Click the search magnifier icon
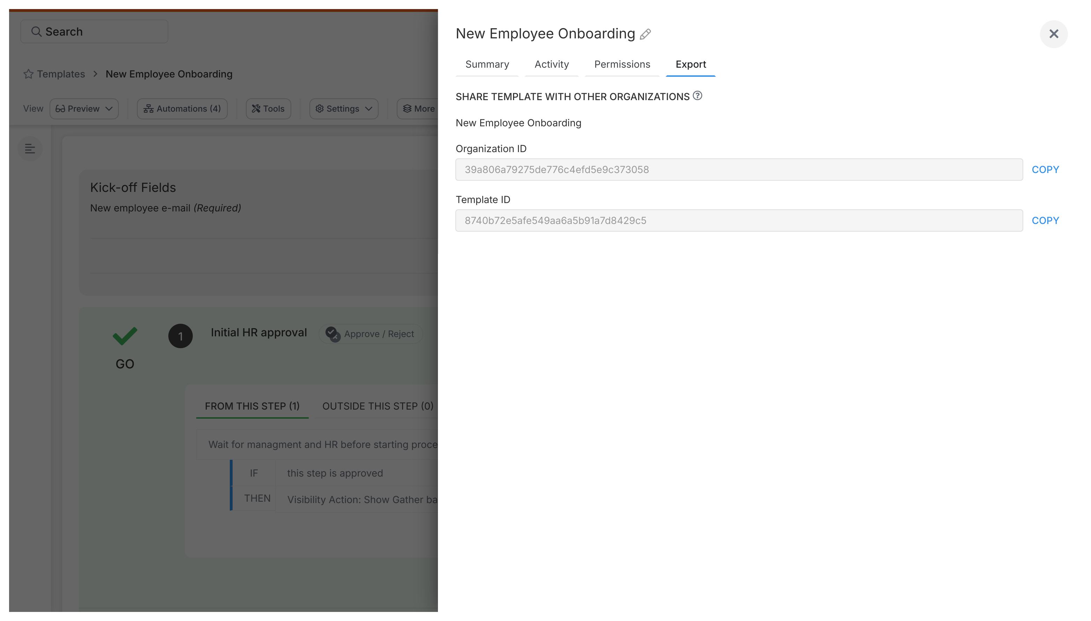This screenshot has height=621, width=1091. [x=36, y=31]
